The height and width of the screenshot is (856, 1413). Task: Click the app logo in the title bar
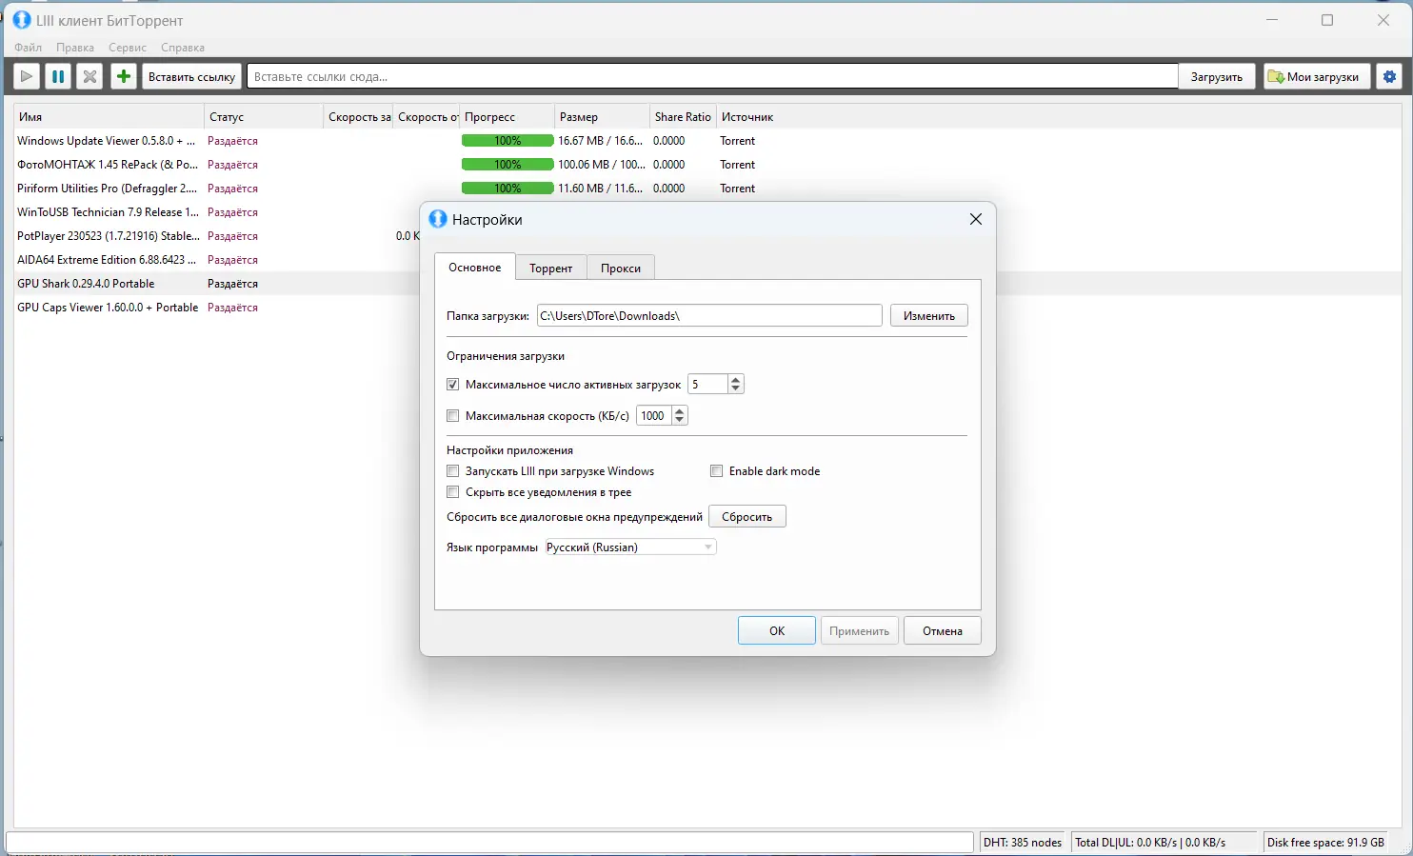[22, 20]
